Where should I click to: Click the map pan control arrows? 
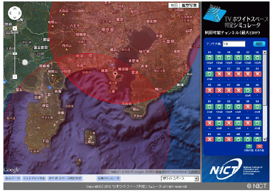(x=15, y=13)
